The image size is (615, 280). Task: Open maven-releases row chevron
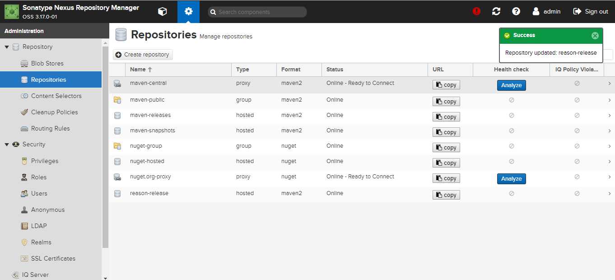tap(609, 116)
